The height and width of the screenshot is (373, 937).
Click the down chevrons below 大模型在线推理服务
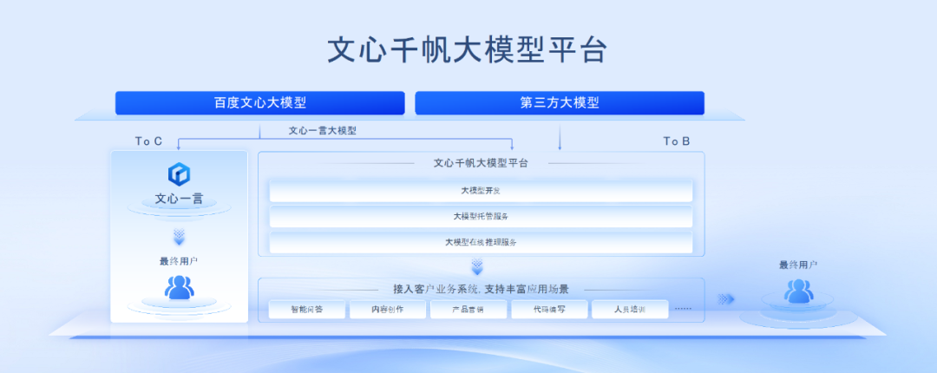(x=477, y=266)
